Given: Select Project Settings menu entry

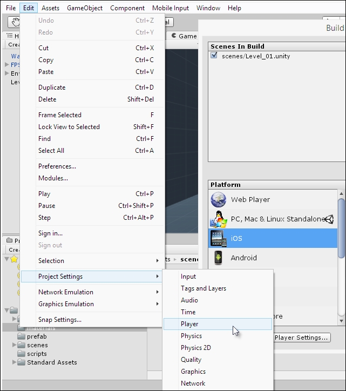Looking at the screenshot, I should (x=92, y=277).
